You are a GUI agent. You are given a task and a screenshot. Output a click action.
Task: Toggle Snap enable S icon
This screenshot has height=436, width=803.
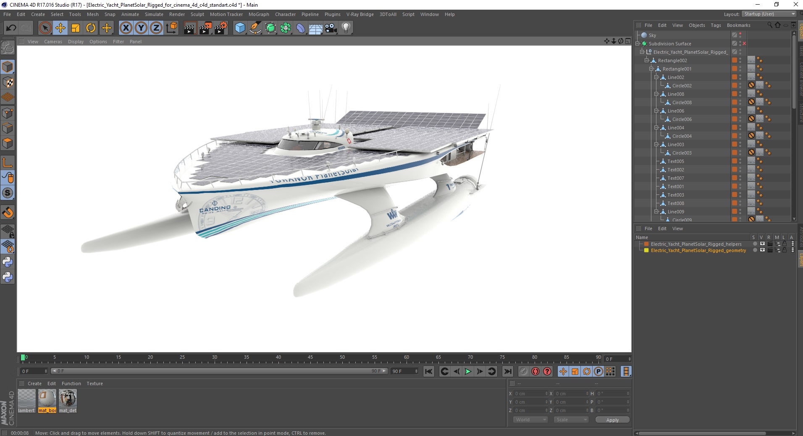point(8,193)
